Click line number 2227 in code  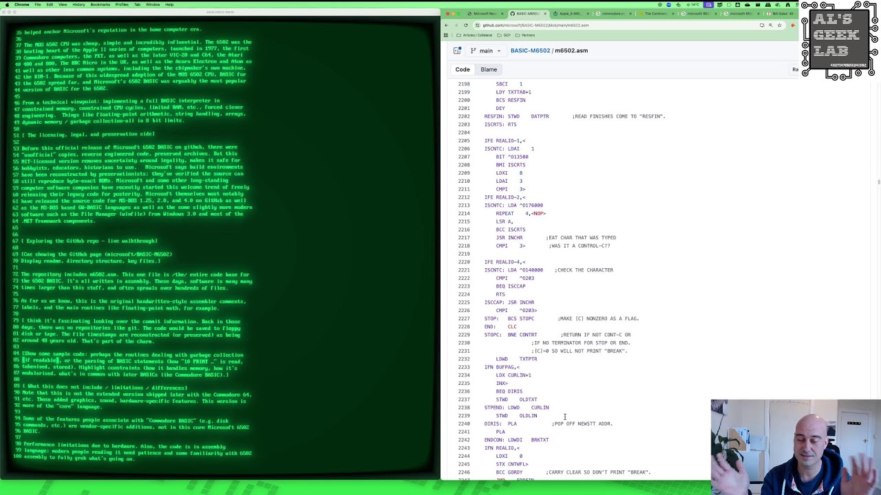[x=464, y=318]
